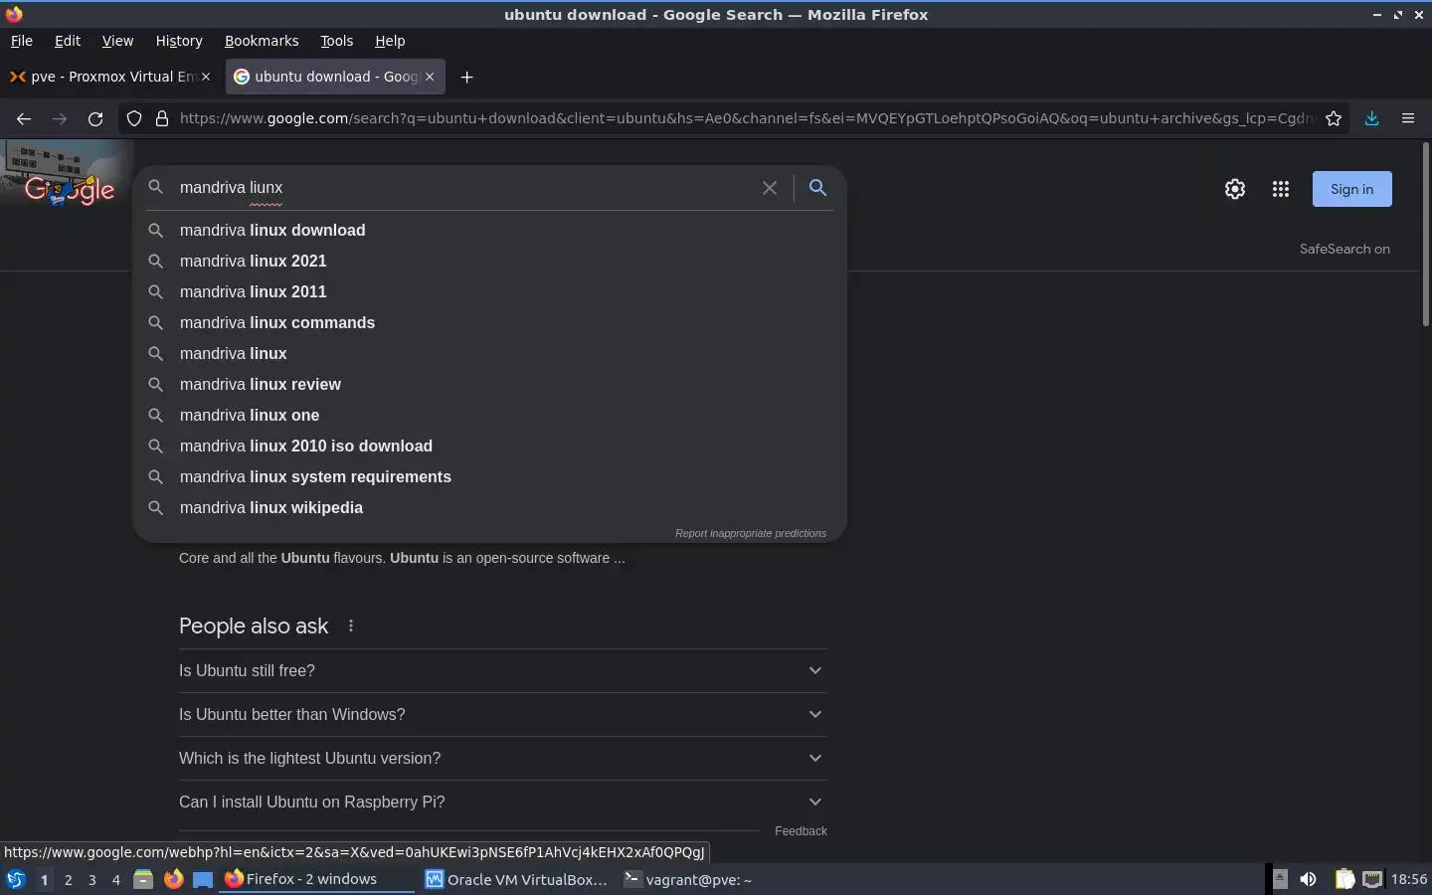Click the browser Back arrow button
This screenshot has height=895, width=1432.
tap(24, 118)
